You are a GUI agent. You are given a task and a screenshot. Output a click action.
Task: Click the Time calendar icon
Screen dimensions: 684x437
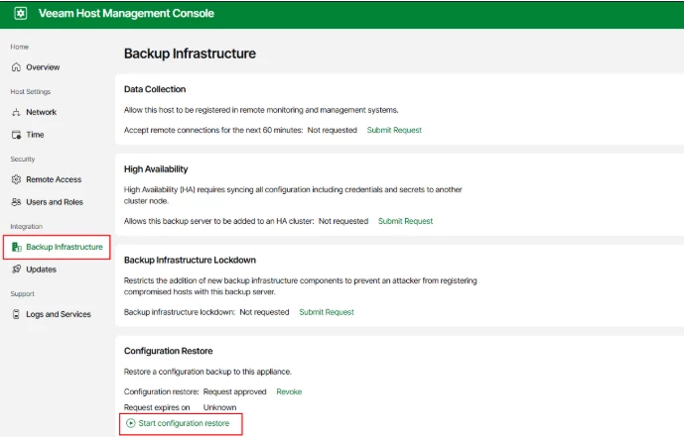(x=16, y=135)
